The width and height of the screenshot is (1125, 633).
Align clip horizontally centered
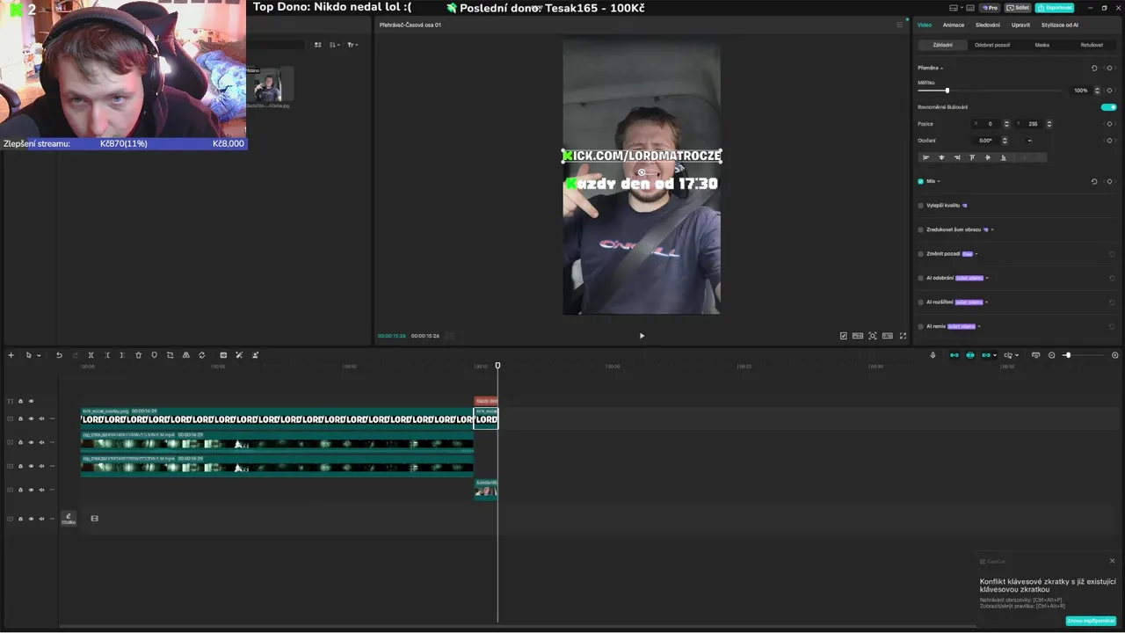[941, 157]
